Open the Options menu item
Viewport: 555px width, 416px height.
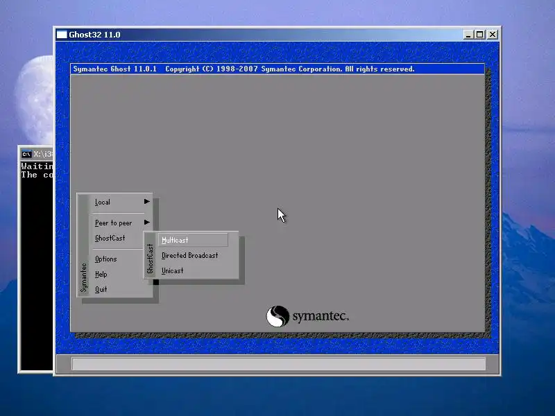(106, 259)
